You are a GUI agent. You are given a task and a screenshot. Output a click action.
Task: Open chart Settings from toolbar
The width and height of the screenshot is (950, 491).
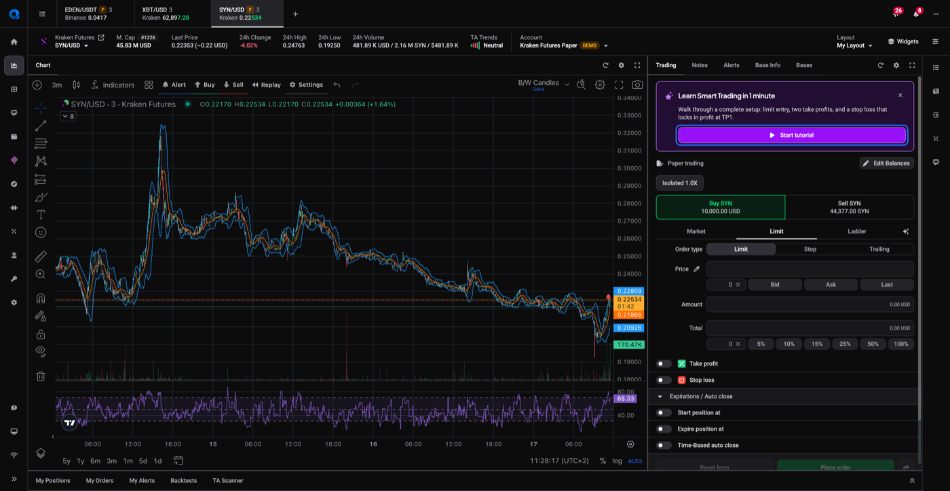click(x=306, y=85)
